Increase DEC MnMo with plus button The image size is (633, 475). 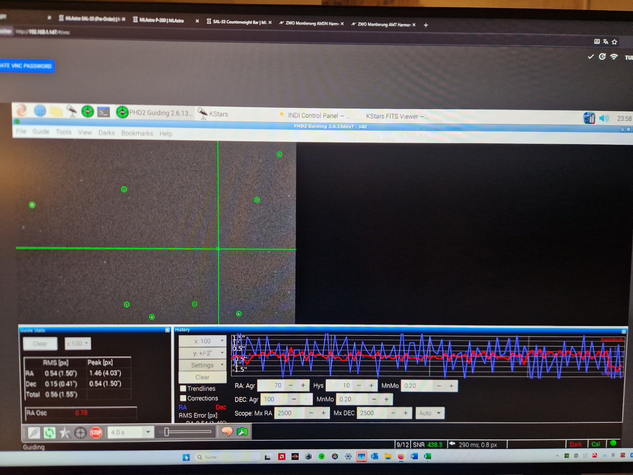386,399
